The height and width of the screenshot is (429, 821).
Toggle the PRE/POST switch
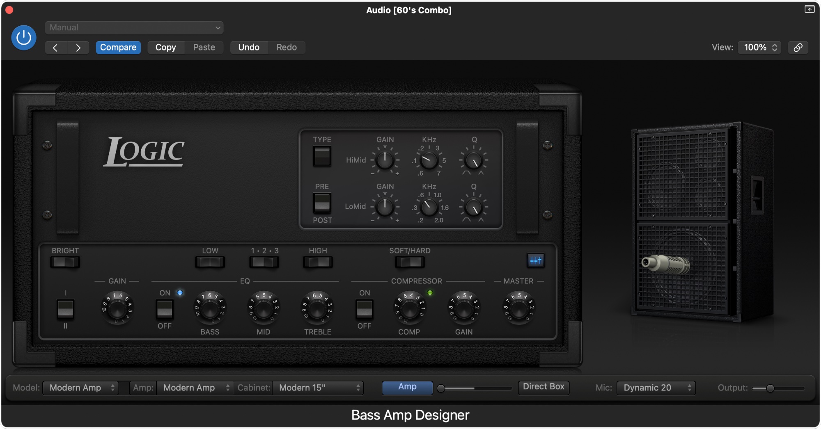tap(322, 203)
